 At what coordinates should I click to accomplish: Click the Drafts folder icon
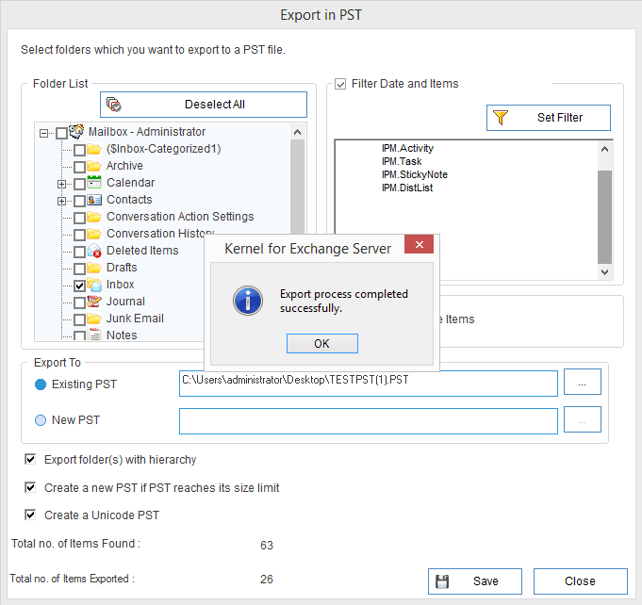click(x=94, y=268)
